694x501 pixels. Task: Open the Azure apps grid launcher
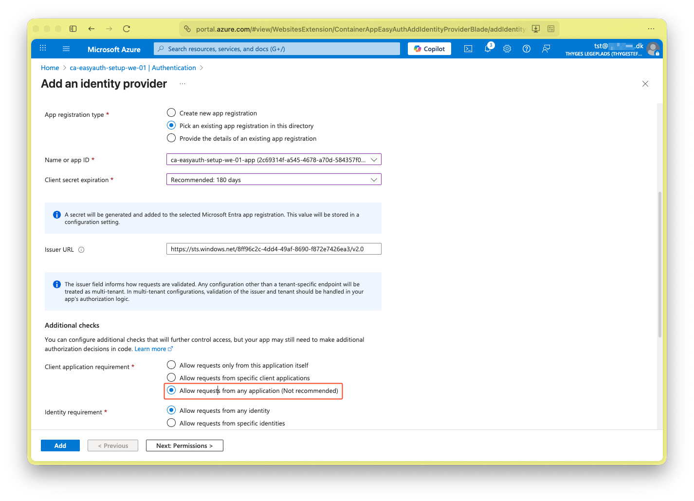tap(43, 48)
